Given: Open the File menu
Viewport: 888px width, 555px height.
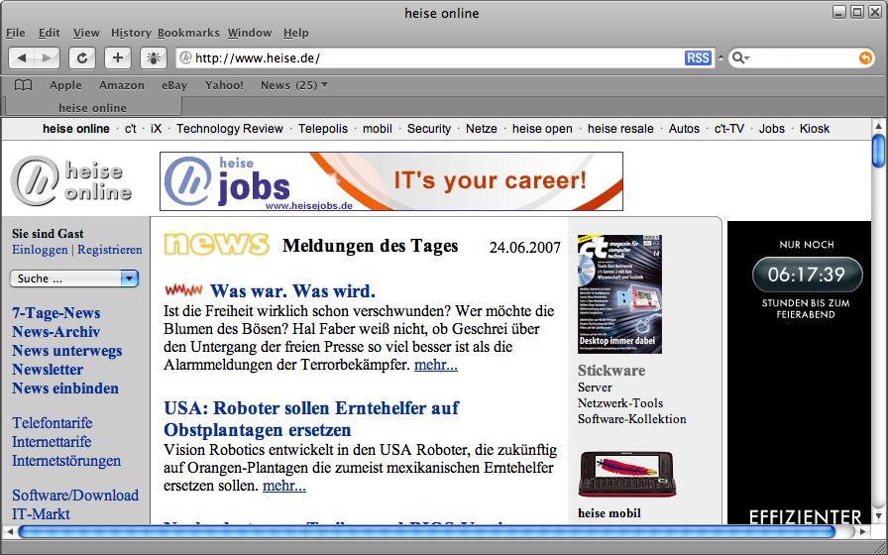Looking at the screenshot, I should tap(15, 33).
